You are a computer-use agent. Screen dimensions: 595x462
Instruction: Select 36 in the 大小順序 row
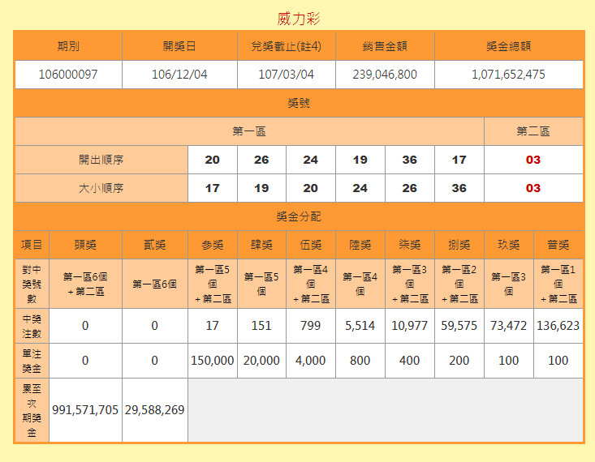click(459, 188)
